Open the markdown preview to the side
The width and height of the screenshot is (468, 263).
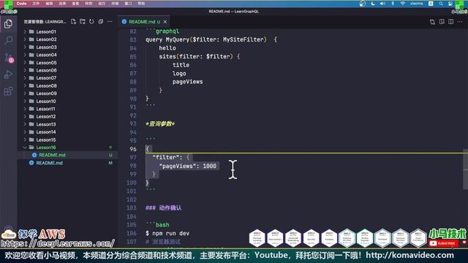point(442,22)
